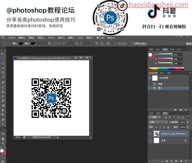
Task: Select the Crop tool
Action: point(3,73)
